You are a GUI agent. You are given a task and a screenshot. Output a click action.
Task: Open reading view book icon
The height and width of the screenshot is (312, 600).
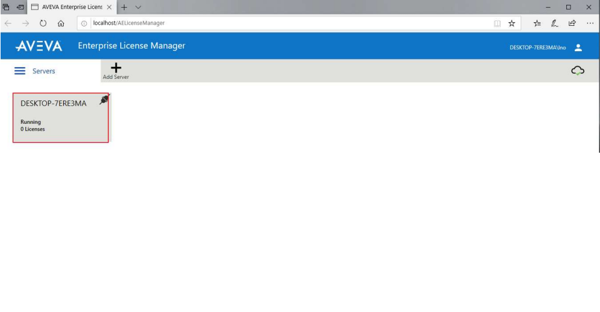497,23
